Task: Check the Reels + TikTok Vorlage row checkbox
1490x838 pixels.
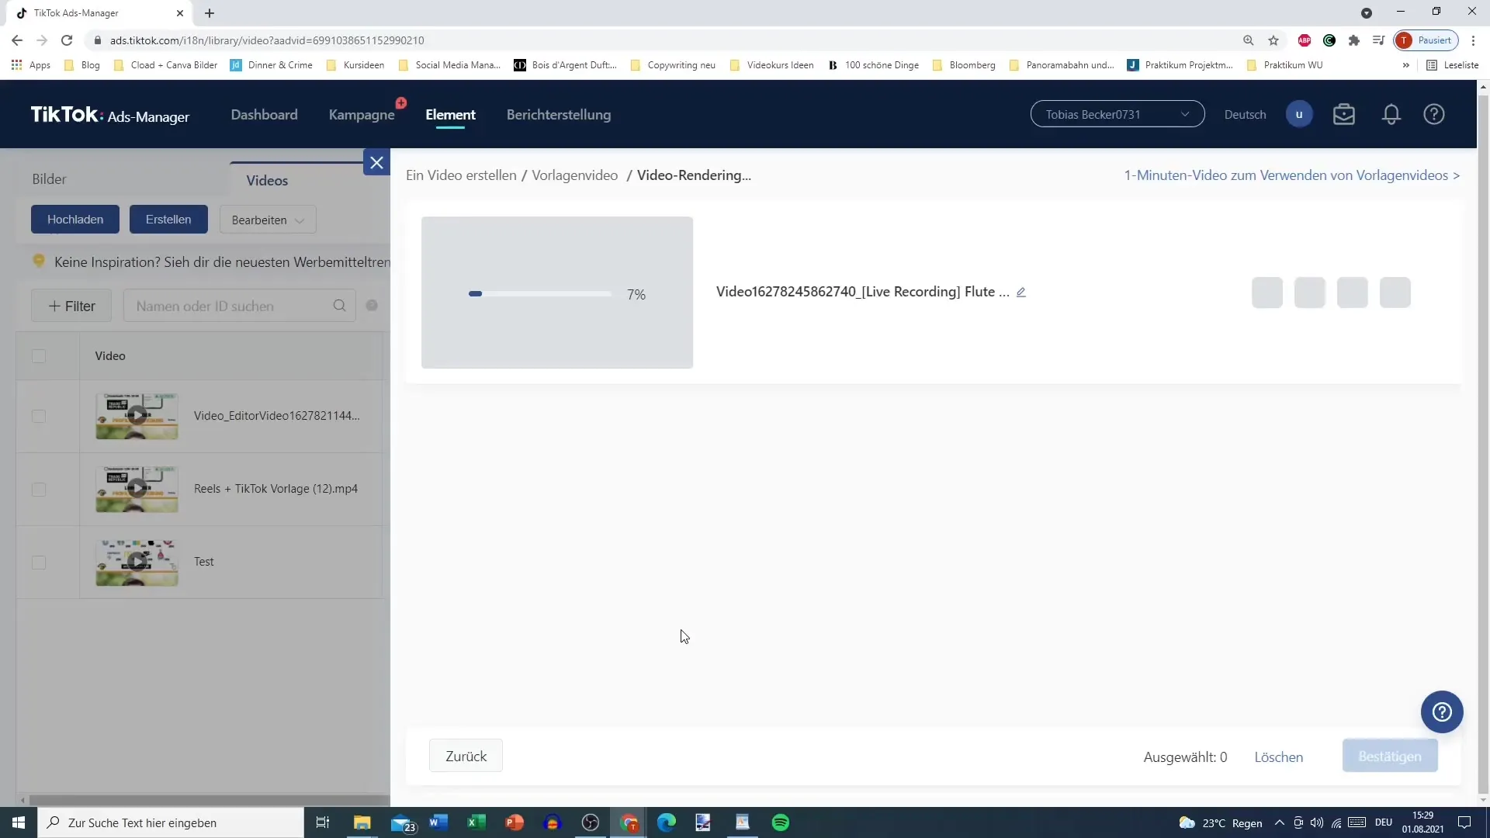Action: pos(39,489)
